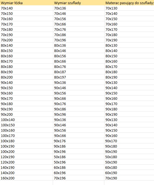The width and height of the screenshot is (154, 185).
Task: Click the mattress cell 60x190
Action: tap(129, 173)
